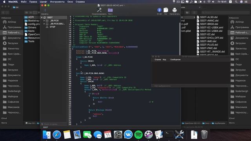This screenshot has height=141, width=251.
Task: Open Terminal in the Dock
Action: (x=169, y=135)
